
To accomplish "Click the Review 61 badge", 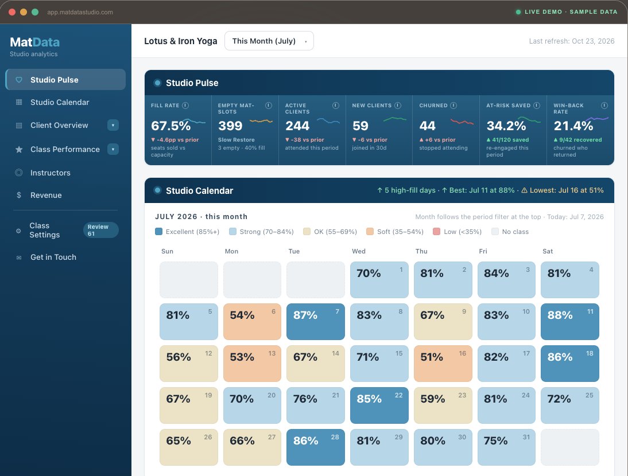I will [101, 230].
